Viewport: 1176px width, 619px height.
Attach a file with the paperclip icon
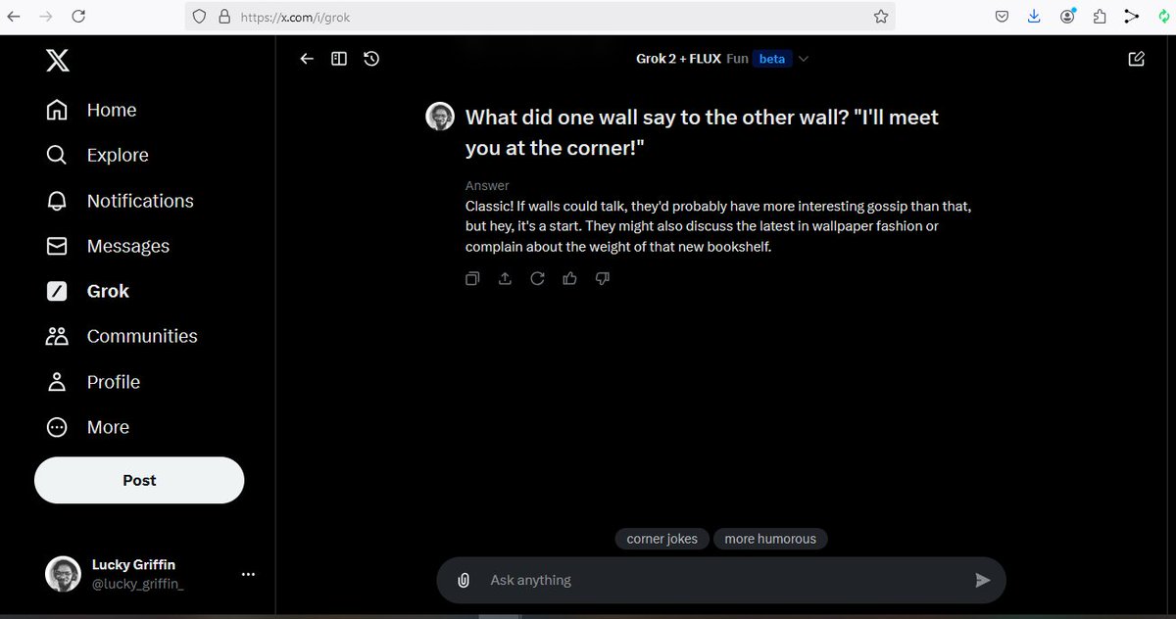tap(464, 581)
